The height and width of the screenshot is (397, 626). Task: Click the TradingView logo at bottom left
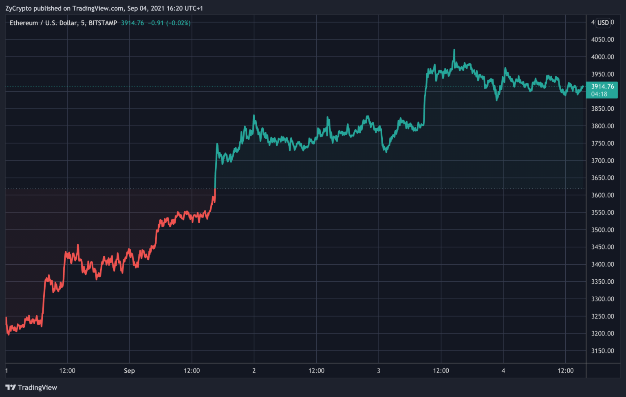[31, 387]
